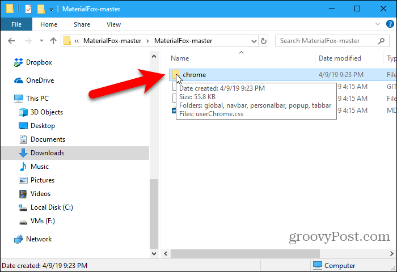The image size is (397, 272).
Task: Open the Documents folder
Action: click(48, 139)
